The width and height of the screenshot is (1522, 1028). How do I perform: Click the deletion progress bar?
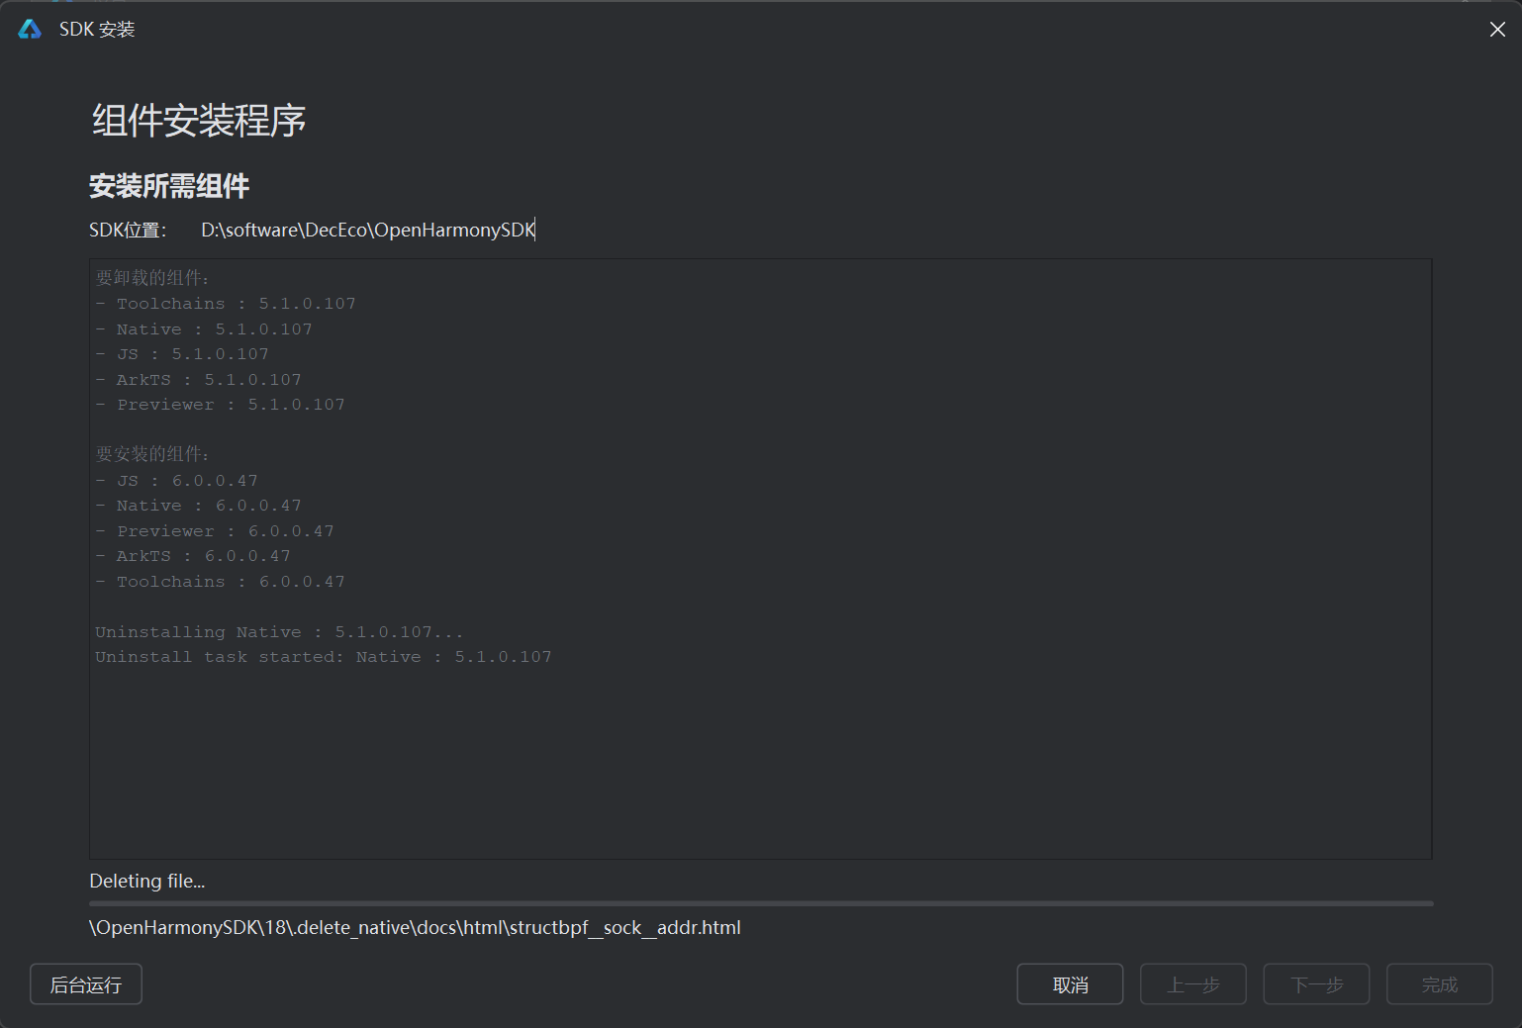pos(761,903)
